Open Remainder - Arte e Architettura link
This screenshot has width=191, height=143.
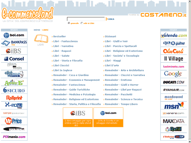124,70
